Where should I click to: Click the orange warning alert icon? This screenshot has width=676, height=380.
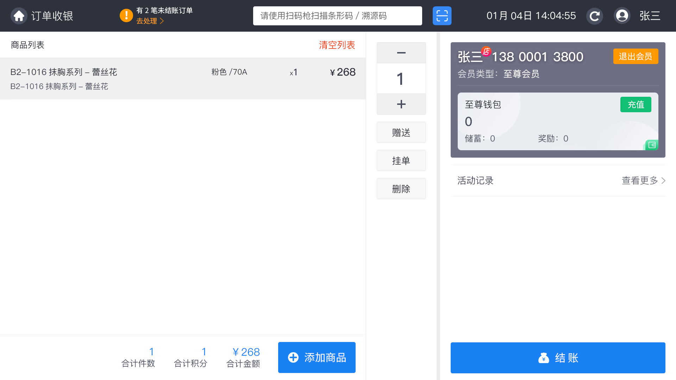point(126,15)
